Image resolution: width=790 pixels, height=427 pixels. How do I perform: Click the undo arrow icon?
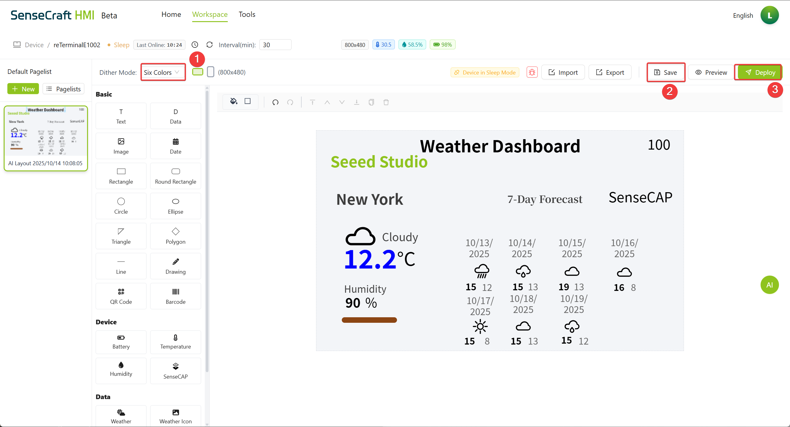[x=275, y=102]
